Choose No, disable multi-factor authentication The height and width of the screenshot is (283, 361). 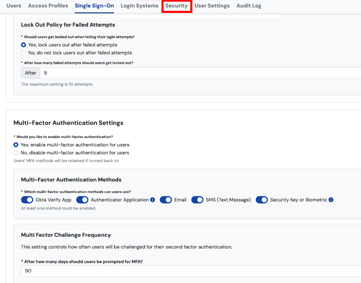coord(16,153)
